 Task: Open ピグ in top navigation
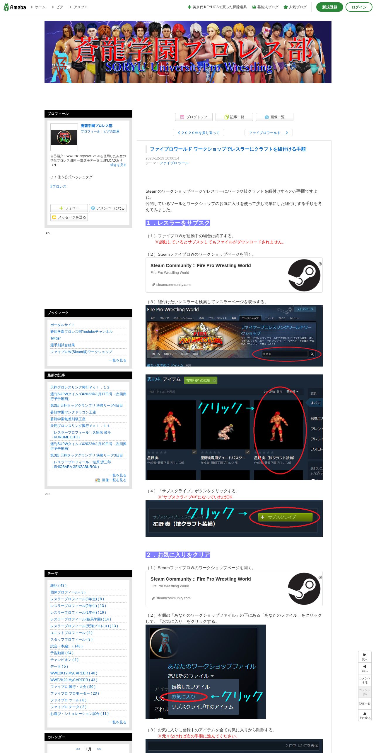coord(58,7)
